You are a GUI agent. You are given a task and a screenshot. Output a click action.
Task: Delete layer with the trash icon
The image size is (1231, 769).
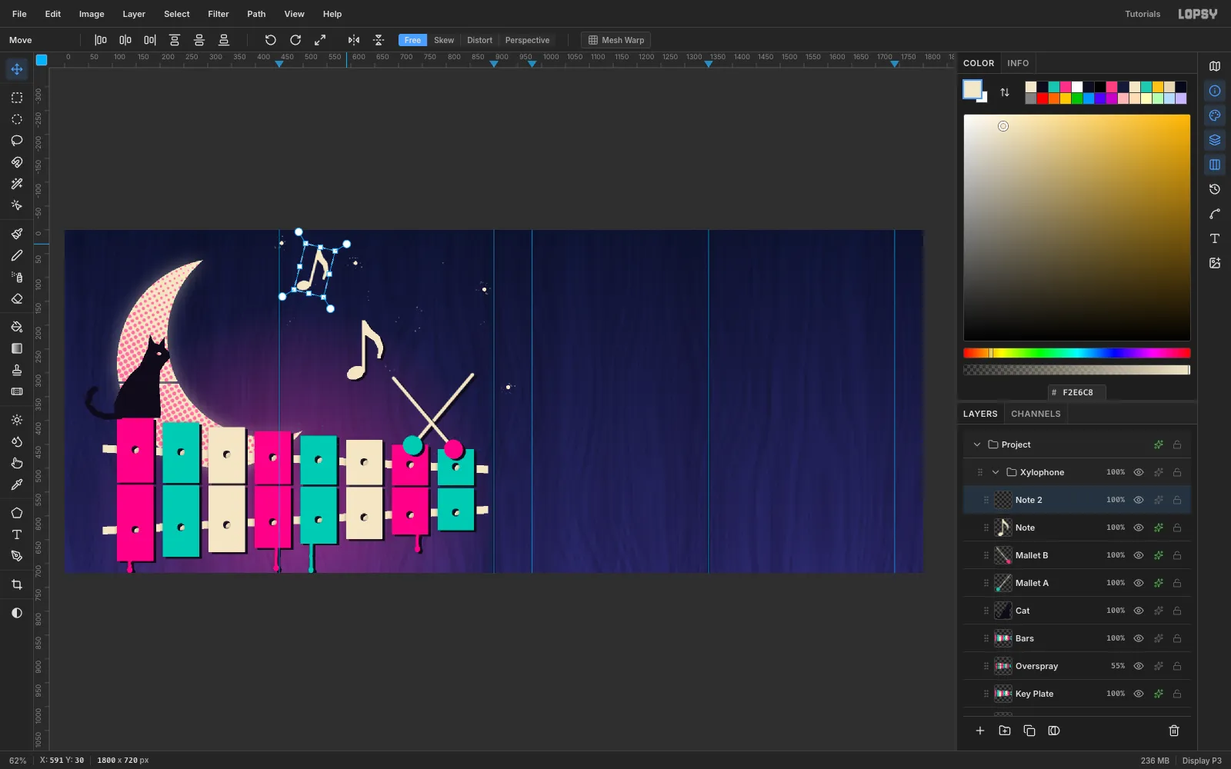(1174, 731)
